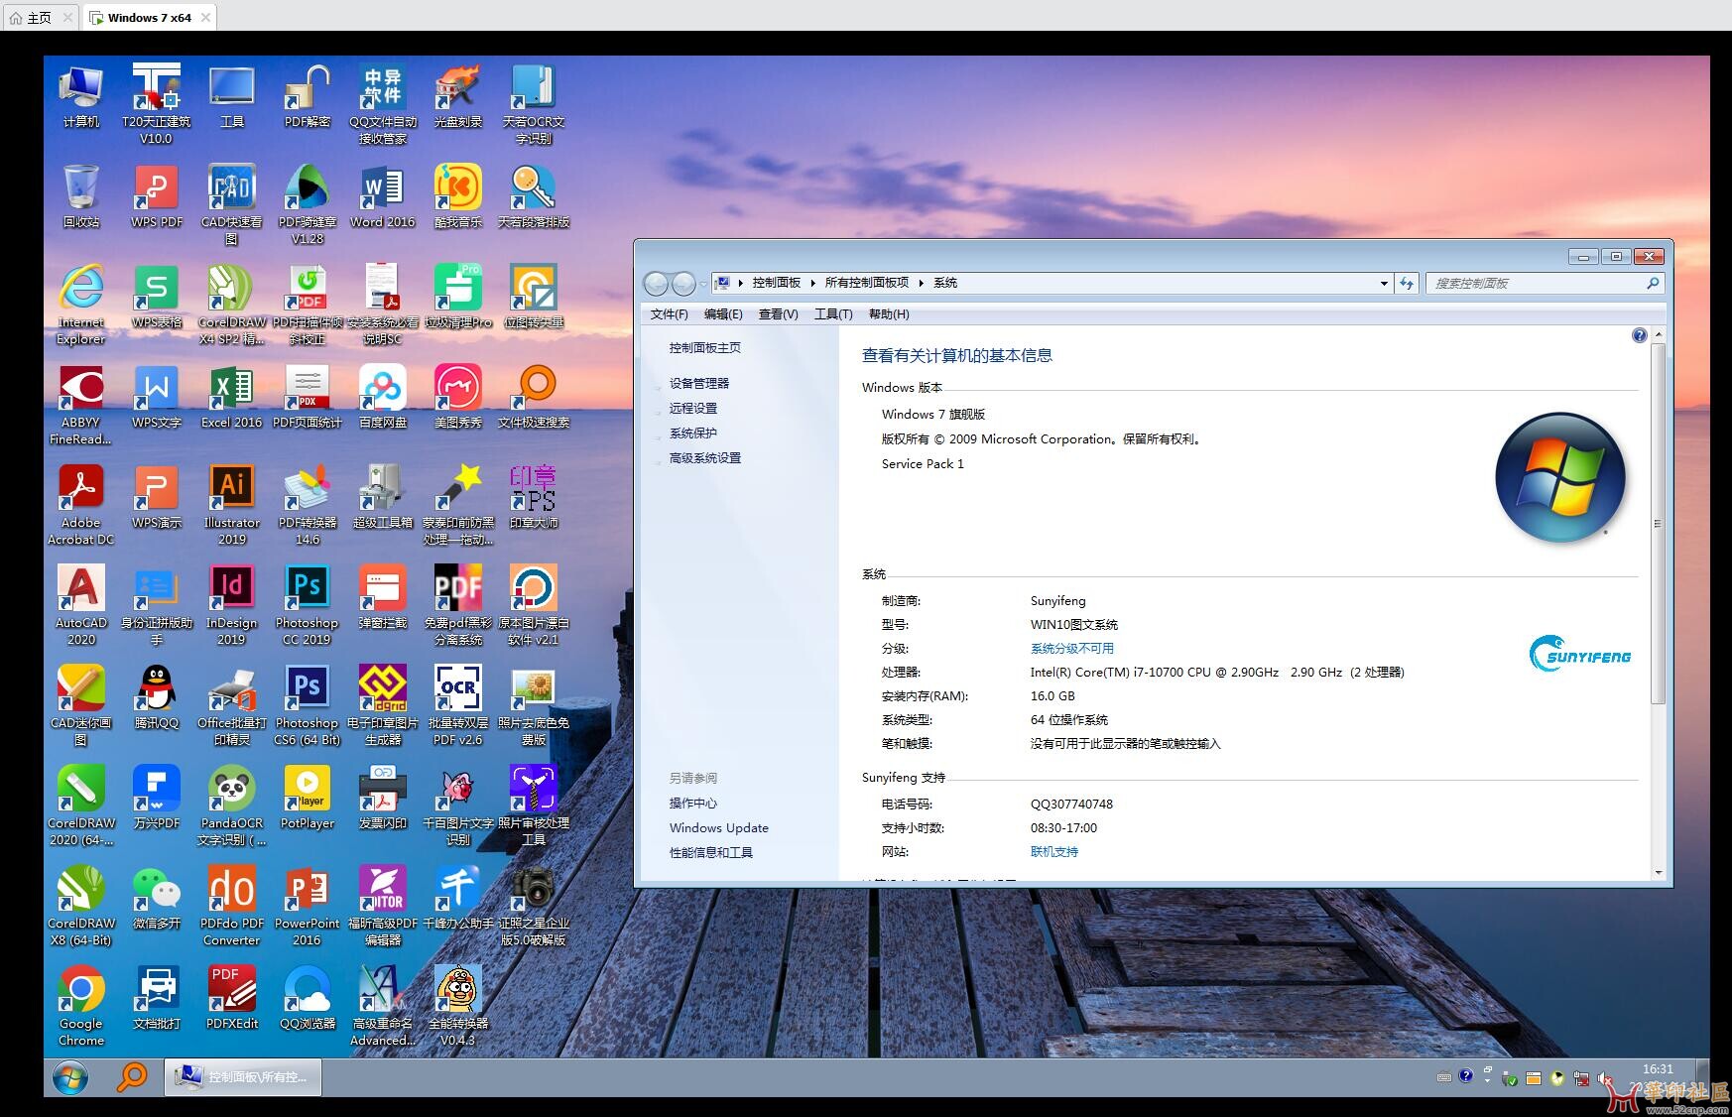Click the 系统分级不可用 link
The image size is (1732, 1117).
(1071, 649)
